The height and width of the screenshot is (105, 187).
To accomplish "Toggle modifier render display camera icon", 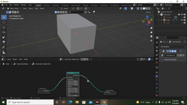I will coord(175,51).
